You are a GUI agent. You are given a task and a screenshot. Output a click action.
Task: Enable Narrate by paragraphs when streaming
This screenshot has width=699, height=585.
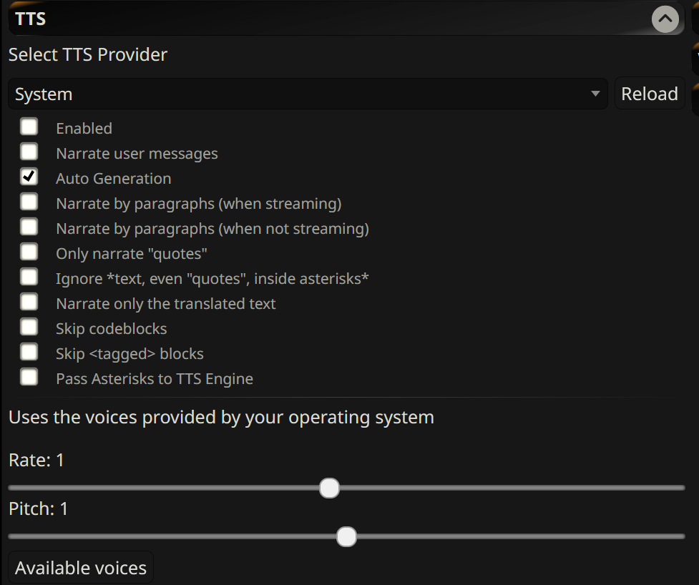click(29, 202)
